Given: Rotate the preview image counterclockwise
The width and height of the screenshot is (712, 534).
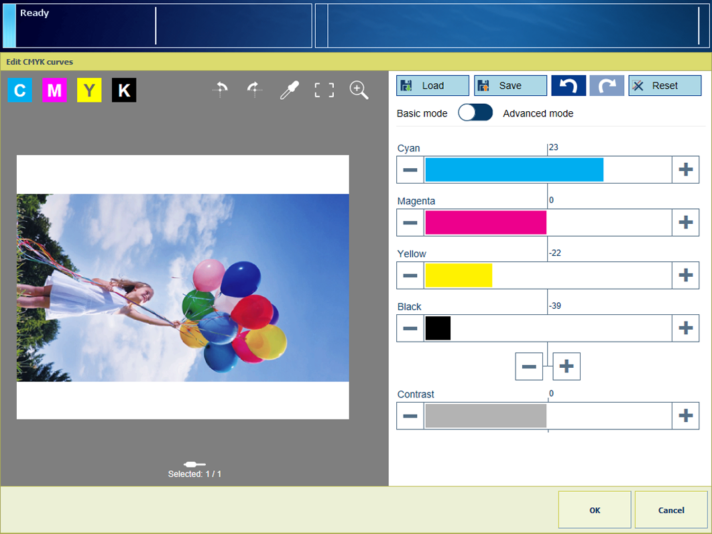Looking at the screenshot, I should (221, 90).
